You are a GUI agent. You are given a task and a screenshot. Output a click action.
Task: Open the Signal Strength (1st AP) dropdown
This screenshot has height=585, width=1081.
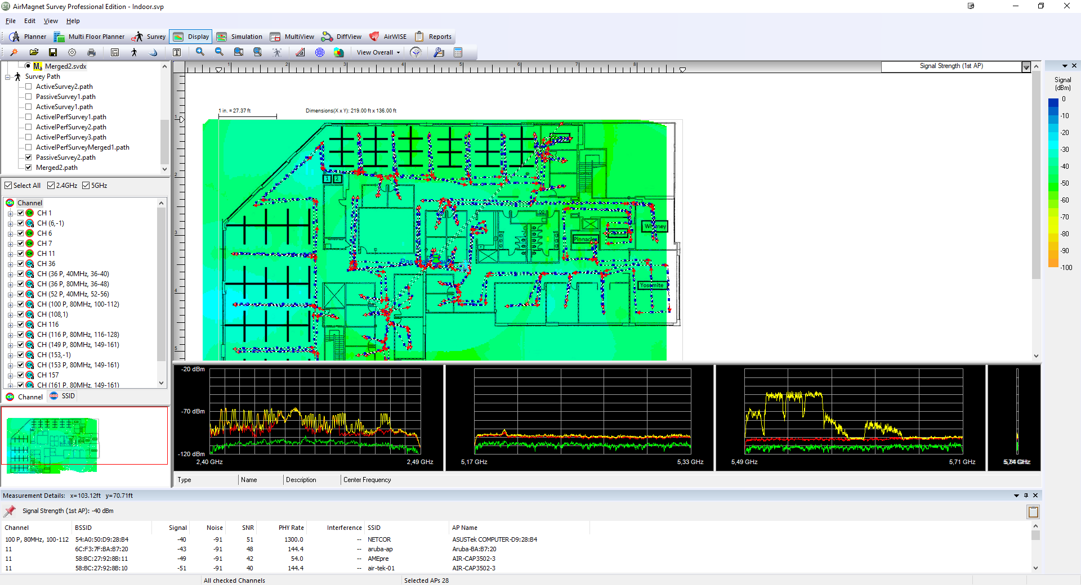pos(1026,66)
